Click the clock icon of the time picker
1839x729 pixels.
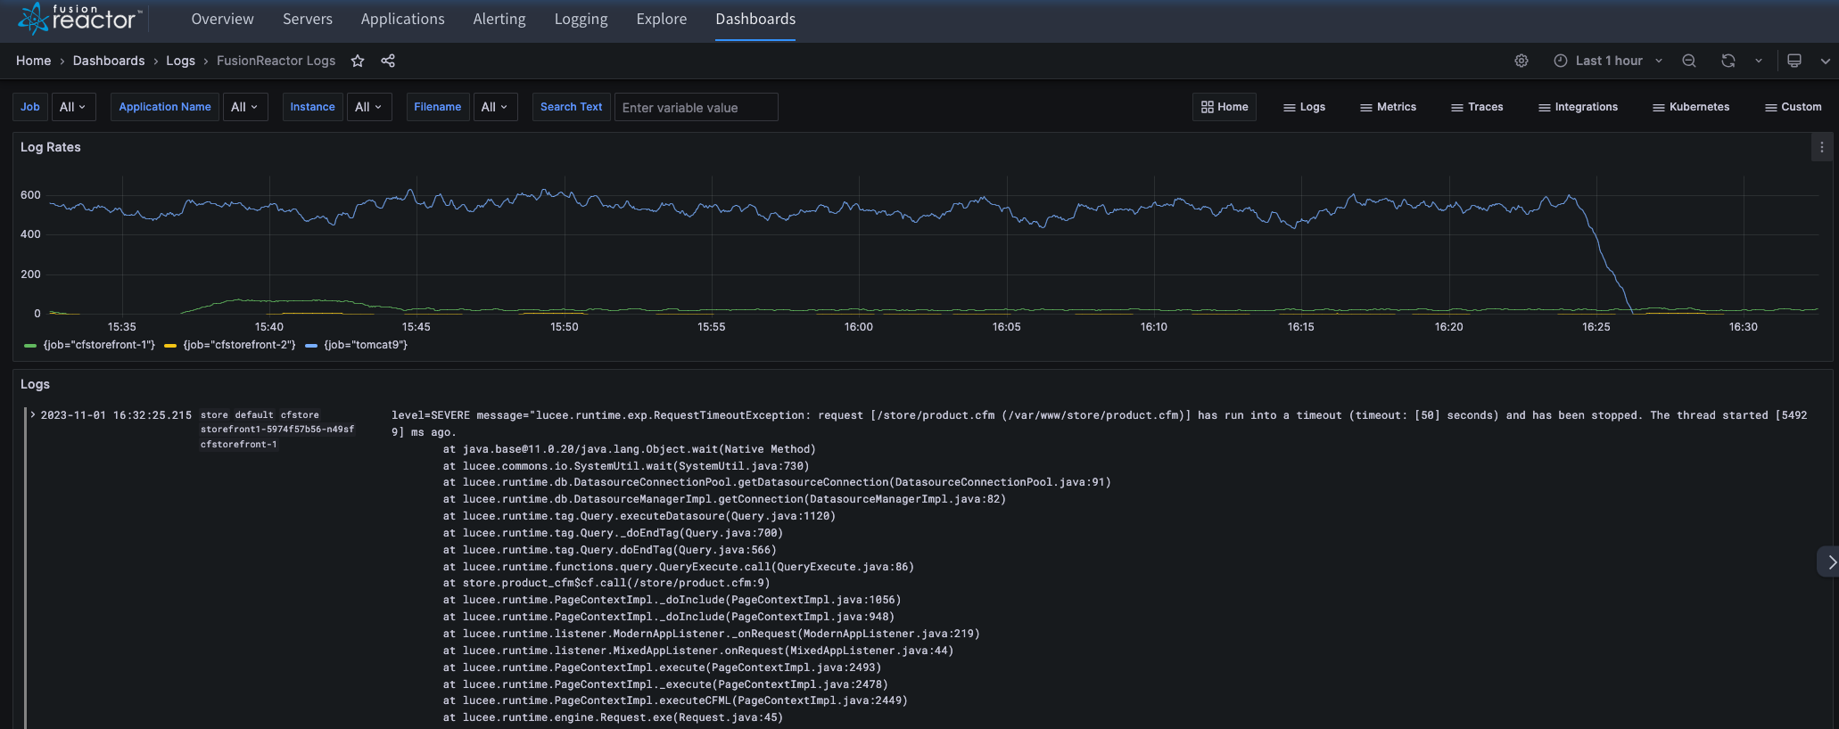tap(1561, 61)
